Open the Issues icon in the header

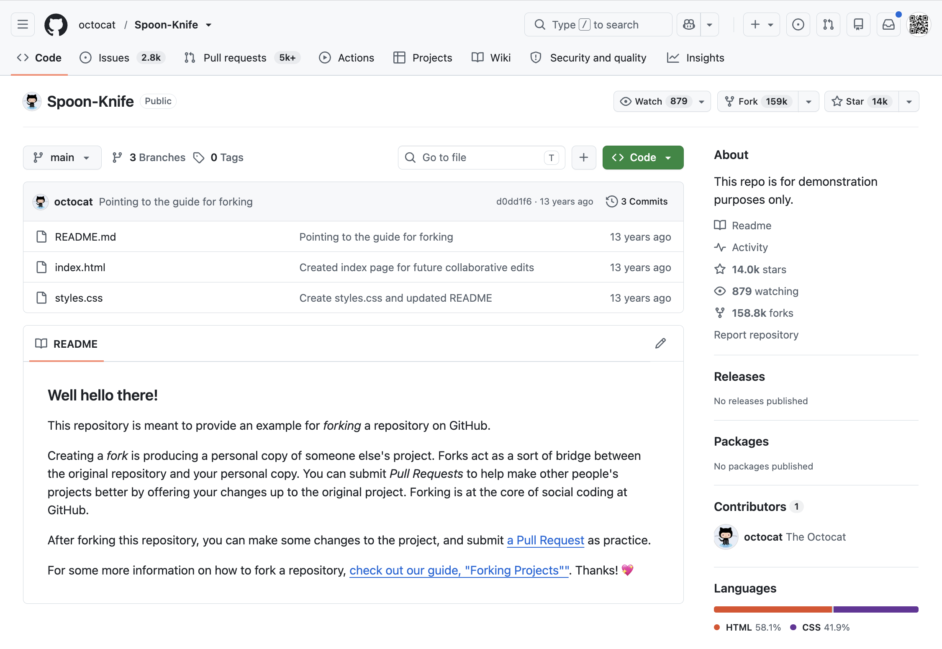(798, 25)
